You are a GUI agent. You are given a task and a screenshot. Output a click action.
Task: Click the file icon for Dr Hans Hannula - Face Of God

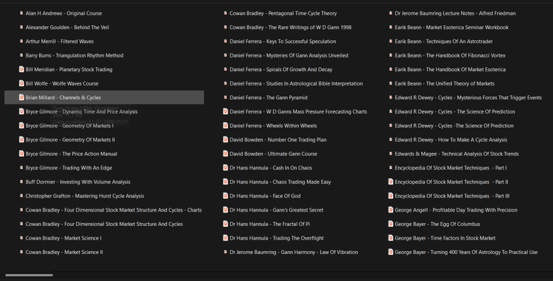click(x=226, y=196)
